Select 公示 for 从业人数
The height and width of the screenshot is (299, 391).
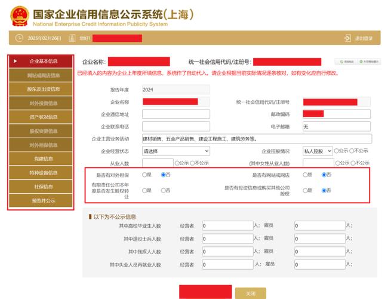click(x=177, y=163)
